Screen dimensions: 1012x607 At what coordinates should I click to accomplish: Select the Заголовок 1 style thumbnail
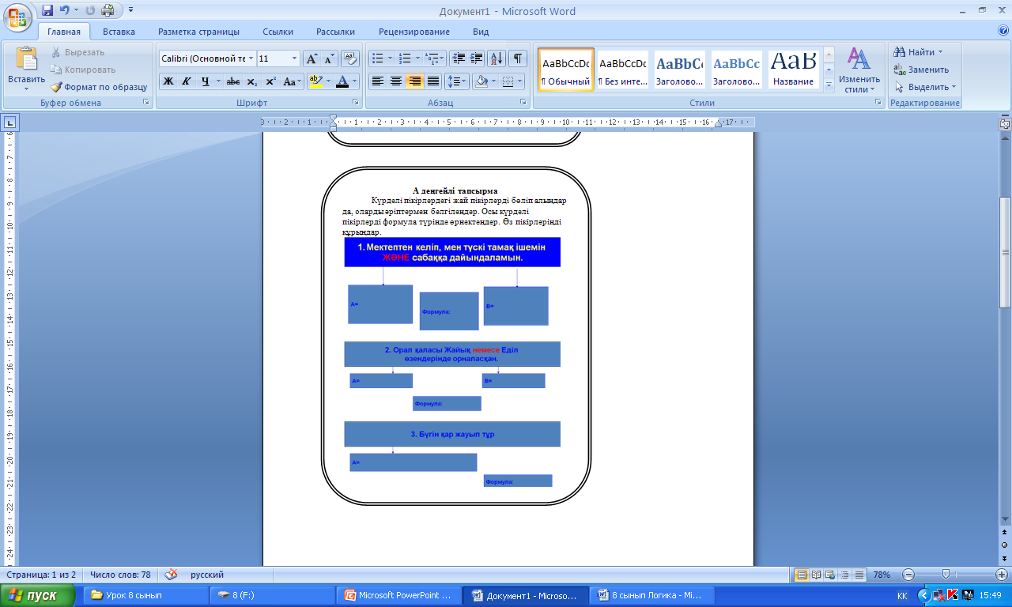coord(679,70)
